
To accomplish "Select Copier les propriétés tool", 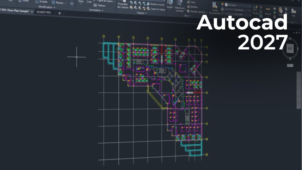I will 215,8.
